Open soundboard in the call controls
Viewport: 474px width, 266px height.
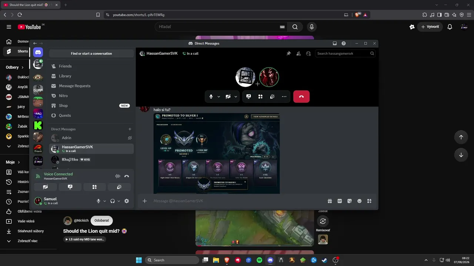(273, 96)
